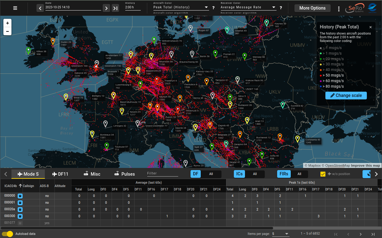Screen dimensions: 382x238
Task: Select the Bucharest 12 receiver pin
Action: (x=280, y=137)
